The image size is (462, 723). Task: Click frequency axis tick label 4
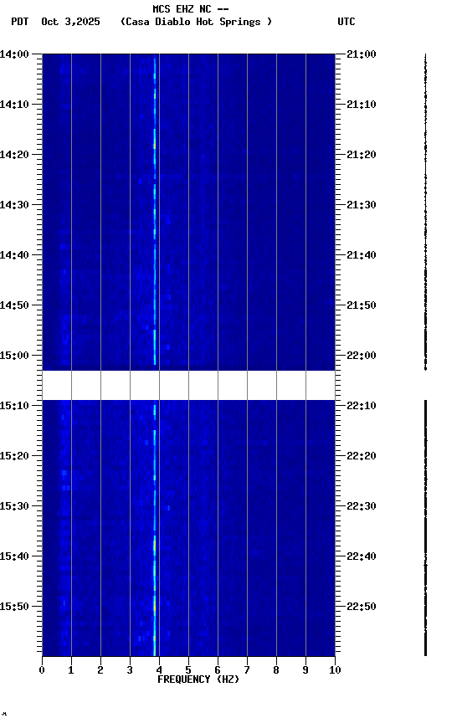coord(159,670)
